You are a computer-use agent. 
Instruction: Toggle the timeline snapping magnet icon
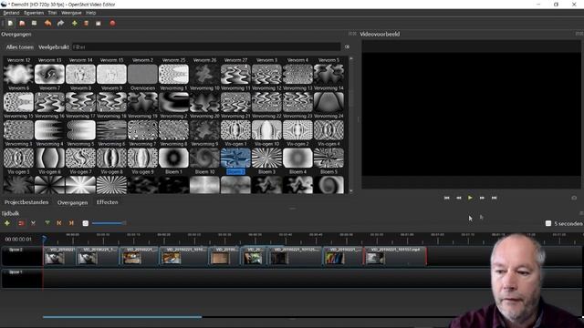coord(21,223)
